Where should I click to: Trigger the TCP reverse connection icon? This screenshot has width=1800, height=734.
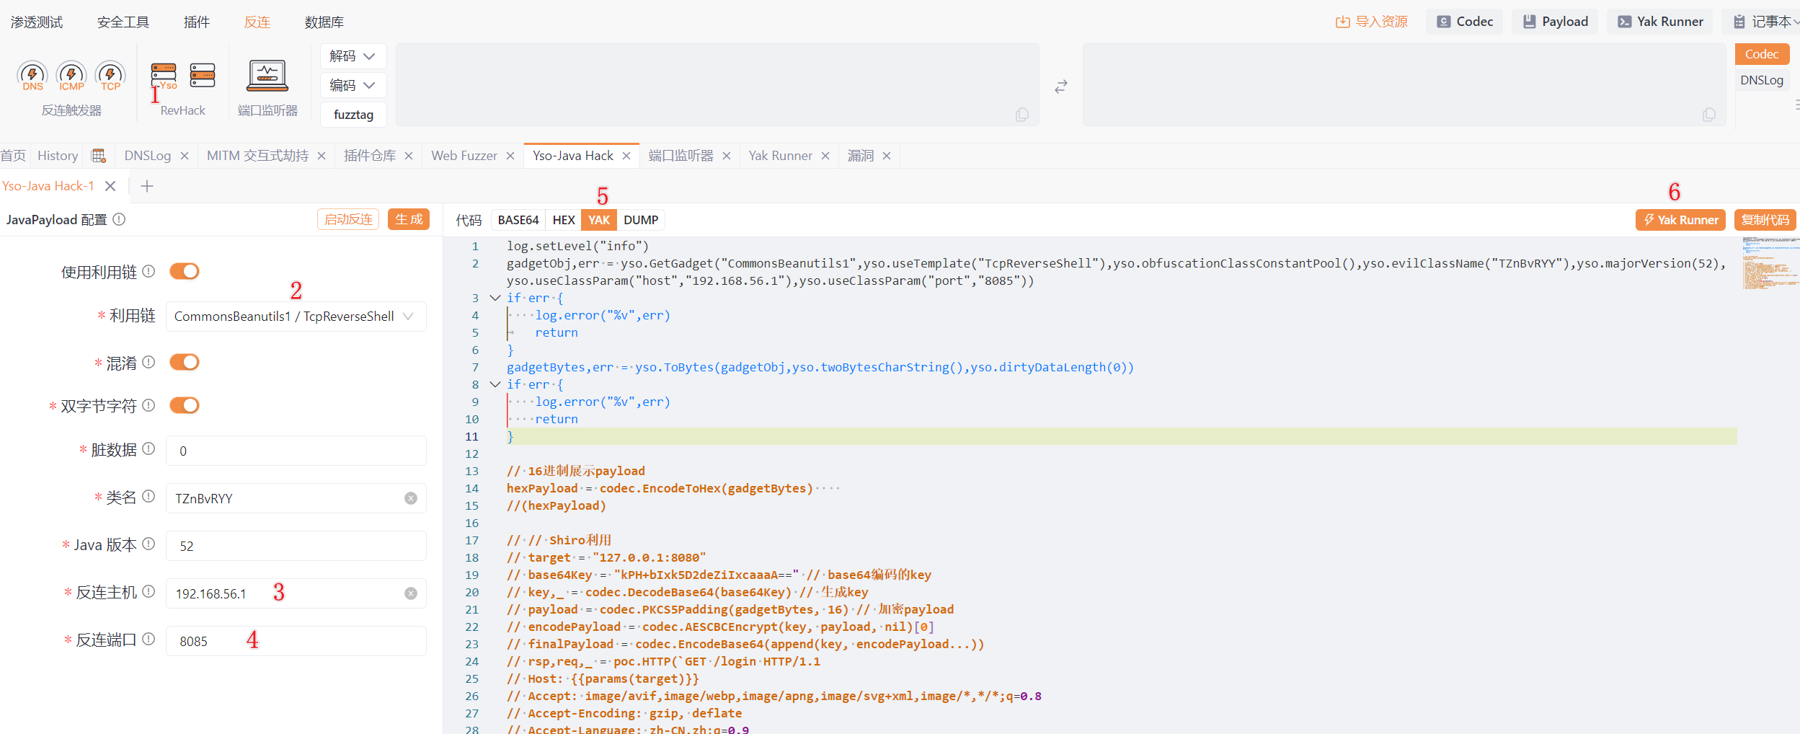pos(110,76)
